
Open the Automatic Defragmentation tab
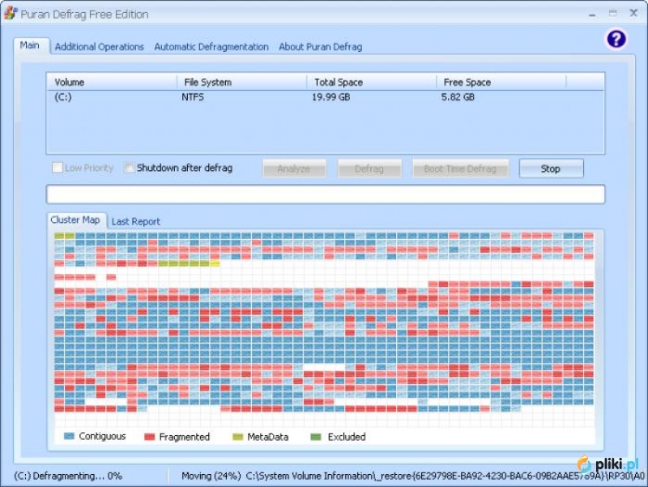[211, 47]
